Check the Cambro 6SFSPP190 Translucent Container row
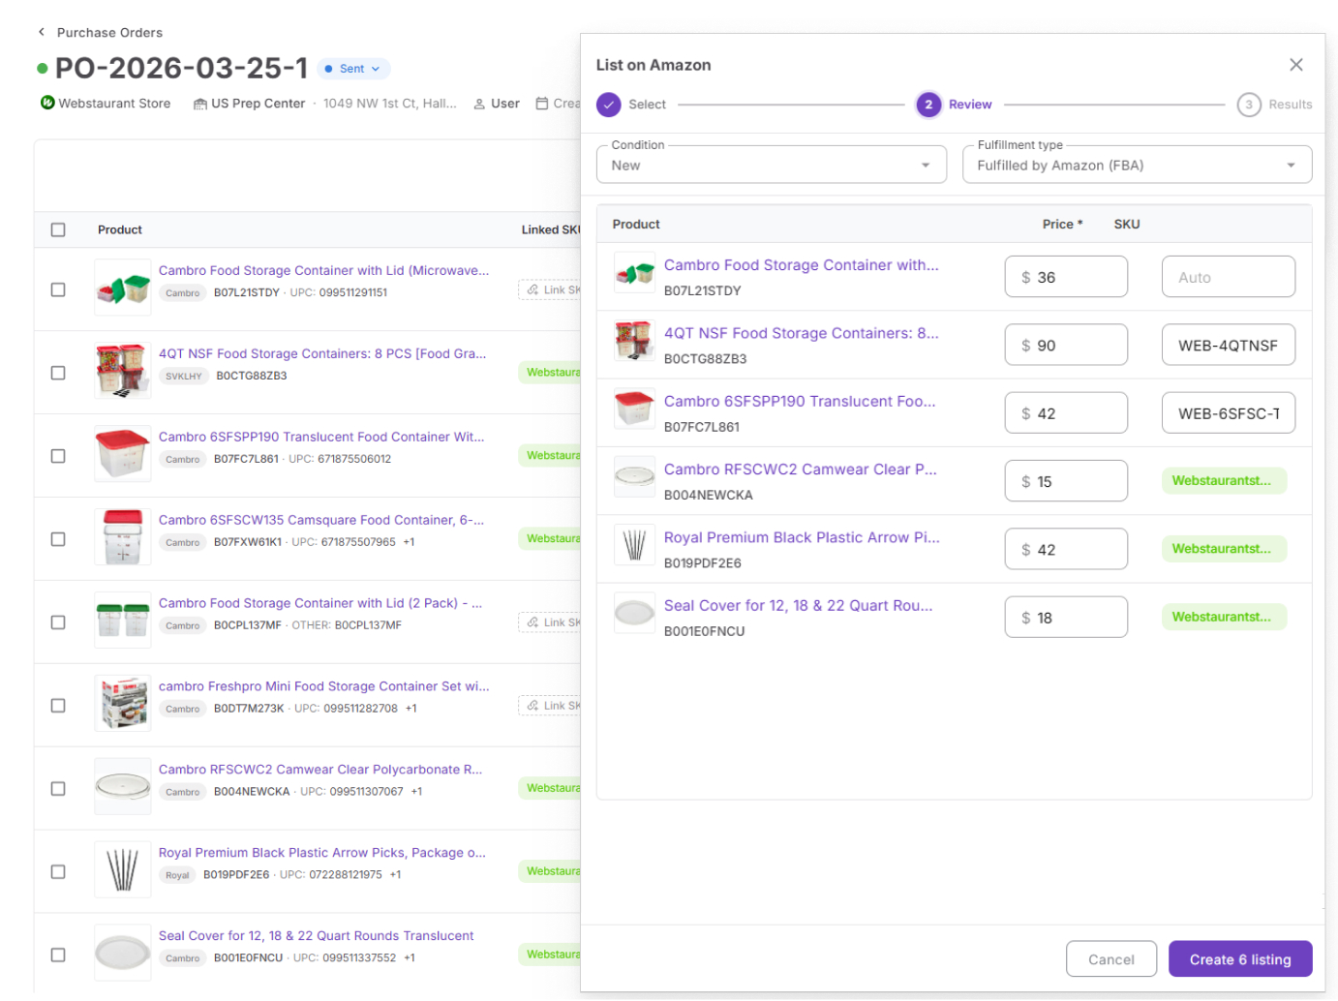The width and height of the screenshot is (1338, 1001). point(58,454)
